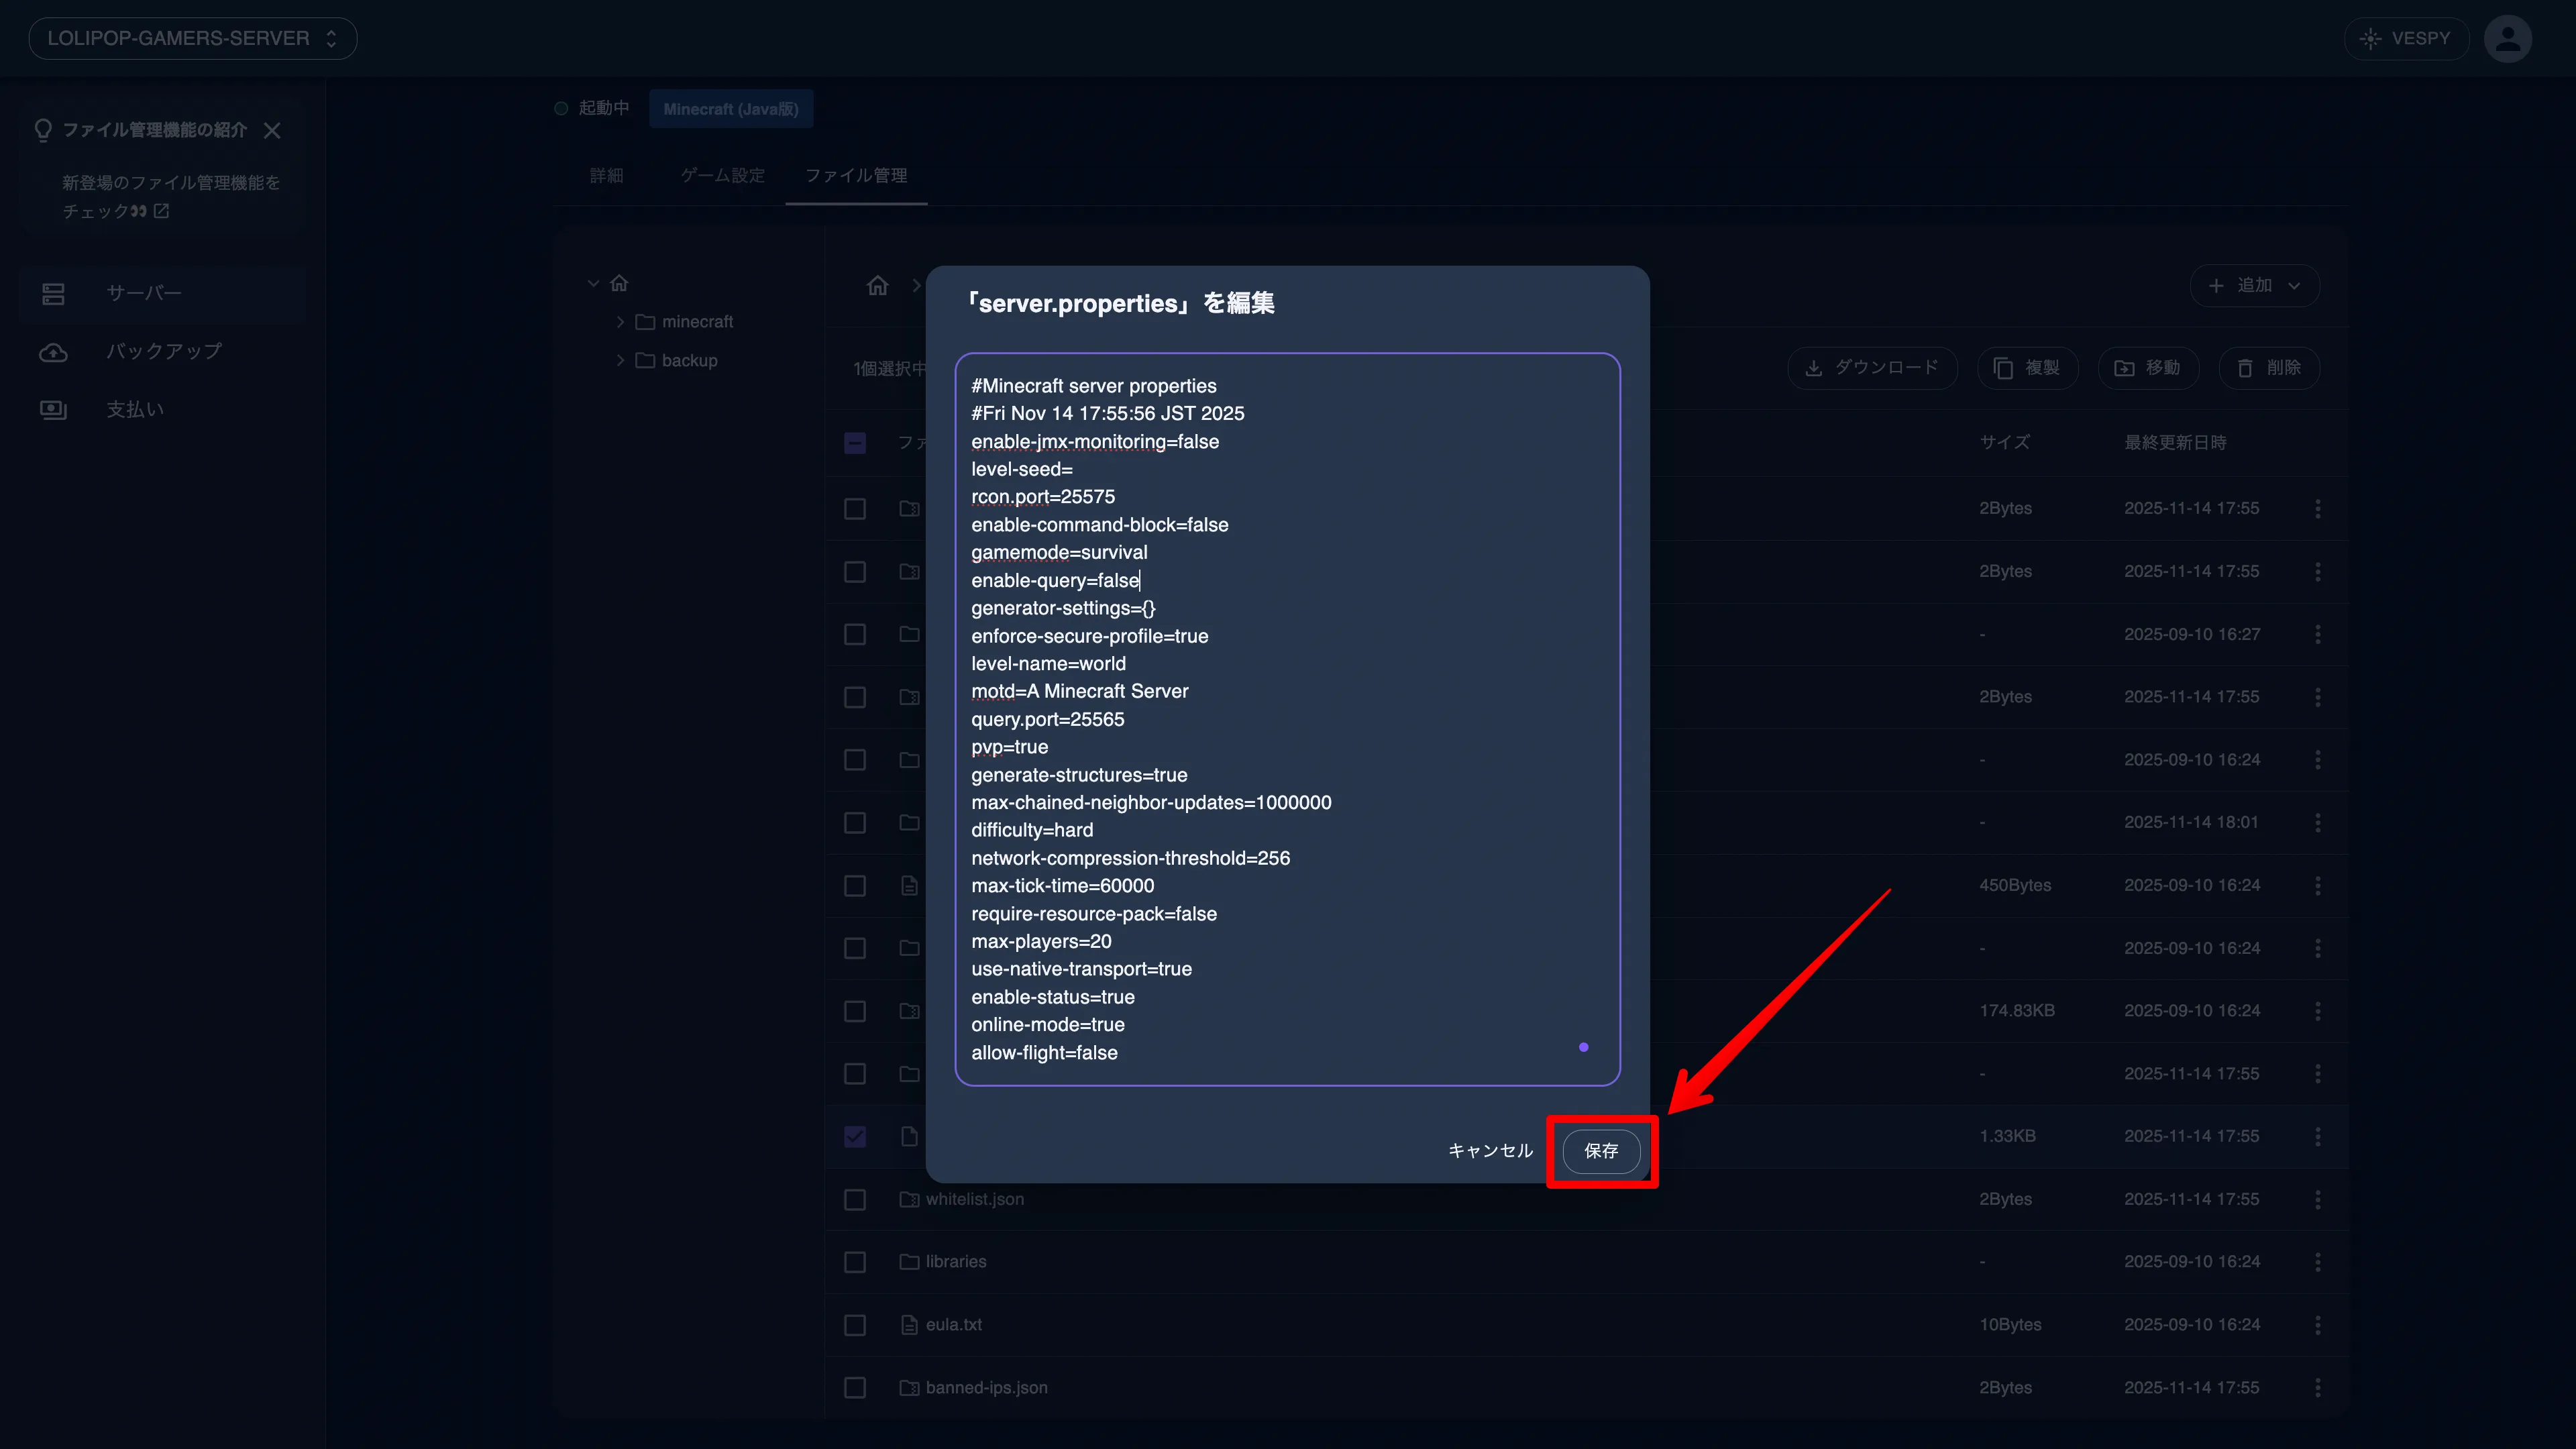The width and height of the screenshot is (2576, 1449).
Task: Switch to the ゲーム設定 tab
Action: 722,176
